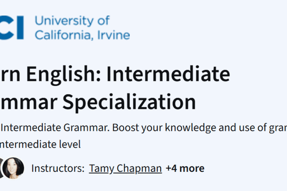Click the Instructors: label
The width and height of the screenshot is (287, 191).
[x=57, y=168]
